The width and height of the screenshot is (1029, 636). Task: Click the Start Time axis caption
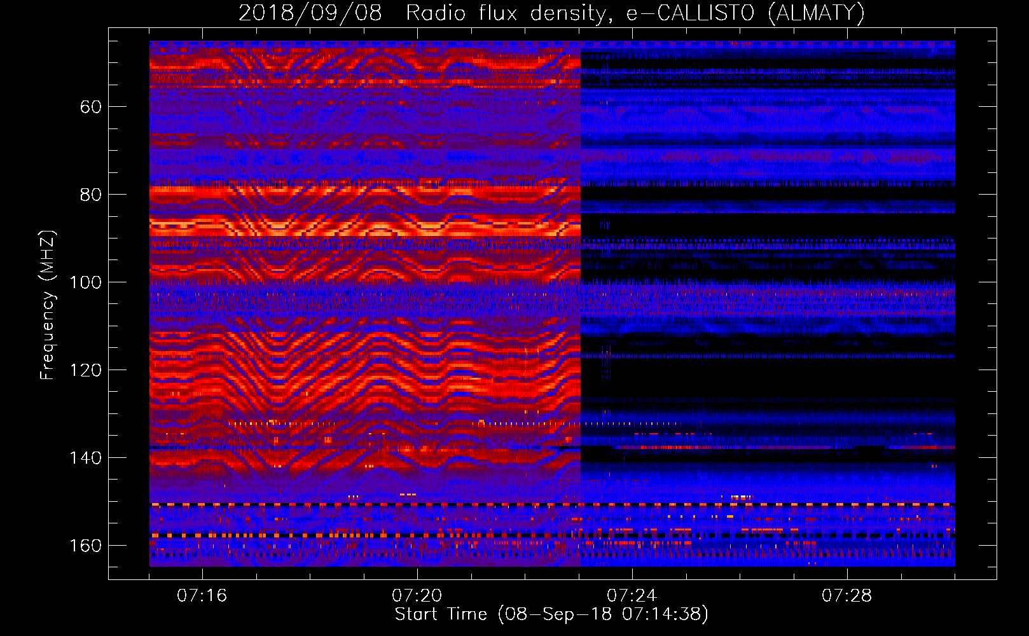click(x=551, y=614)
